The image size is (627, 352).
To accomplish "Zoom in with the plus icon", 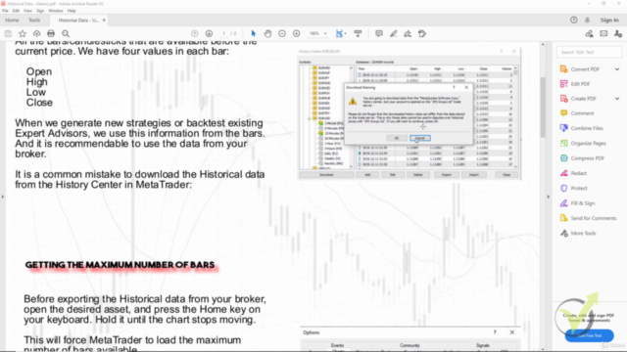I will tap(296, 33).
